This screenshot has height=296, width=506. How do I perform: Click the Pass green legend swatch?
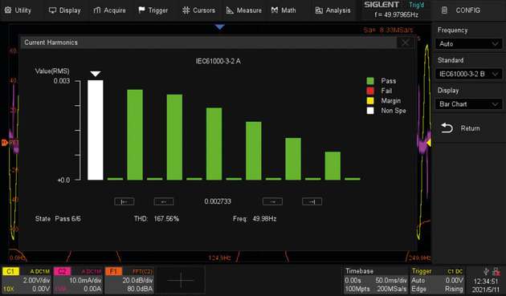370,81
